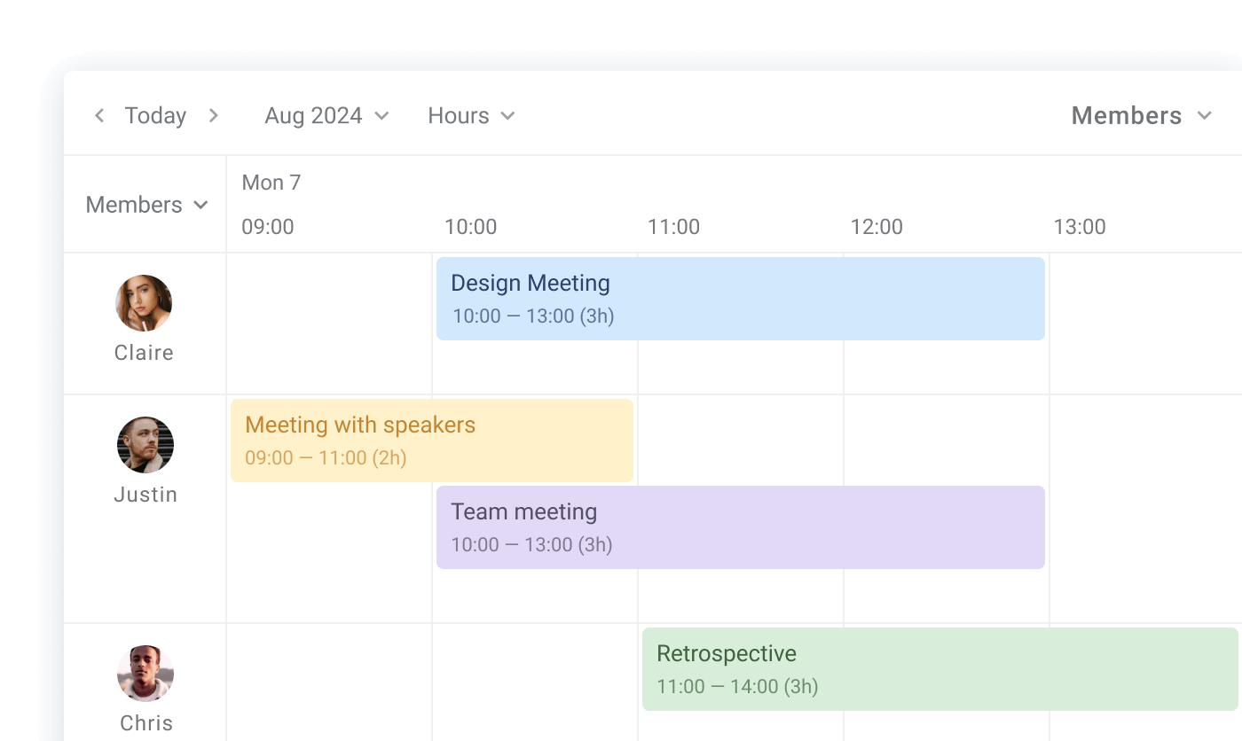Click Claire's profile avatar

tap(145, 302)
